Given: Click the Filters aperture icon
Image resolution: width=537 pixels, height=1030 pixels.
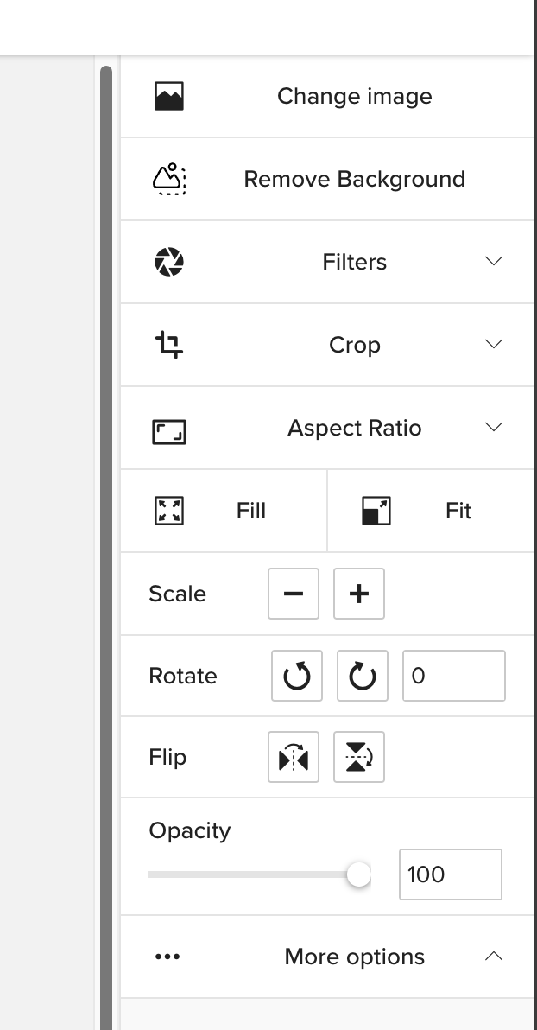Looking at the screenshot, I should (169, 262).
